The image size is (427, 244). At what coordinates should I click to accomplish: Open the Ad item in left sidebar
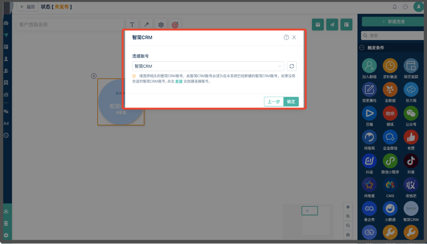click(6, 123)
